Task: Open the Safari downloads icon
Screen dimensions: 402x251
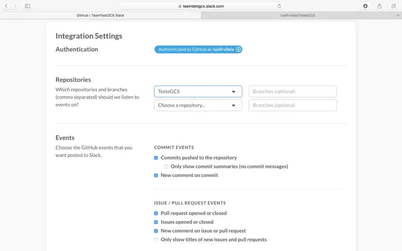Action: point(365,6)
